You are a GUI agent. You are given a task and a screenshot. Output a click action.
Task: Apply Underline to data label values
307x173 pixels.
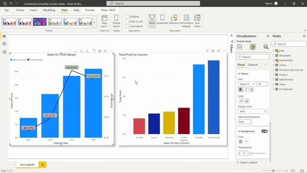pos(251,90)
